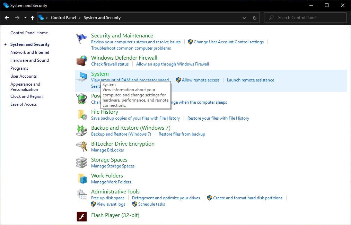Expand chevron before Control Panel breadcrumb
Viewport: 351px width, 225px height.
pyautogui.click(x=47, y=18)
